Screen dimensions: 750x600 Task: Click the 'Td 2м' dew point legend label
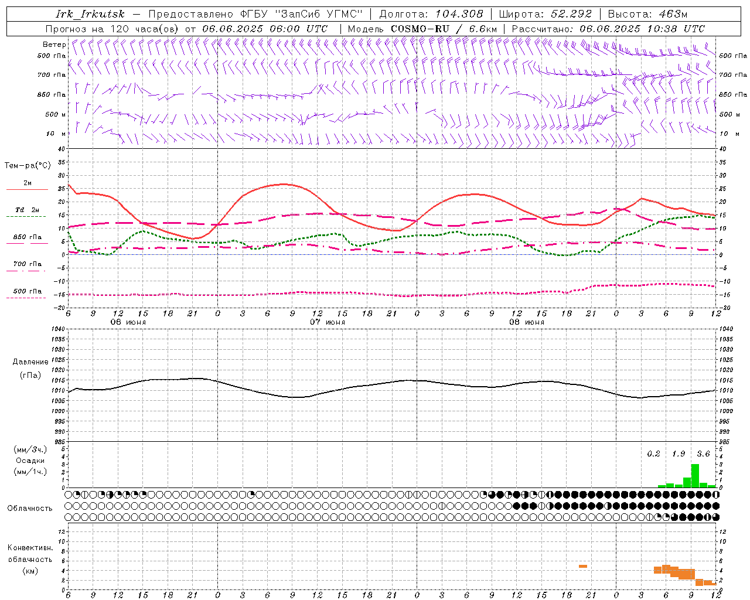(28, 210)
